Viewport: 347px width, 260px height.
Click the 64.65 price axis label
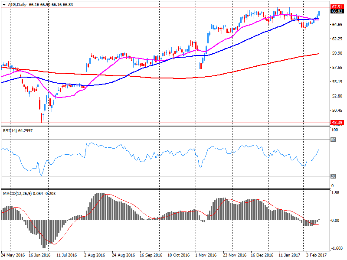(337, 25)
